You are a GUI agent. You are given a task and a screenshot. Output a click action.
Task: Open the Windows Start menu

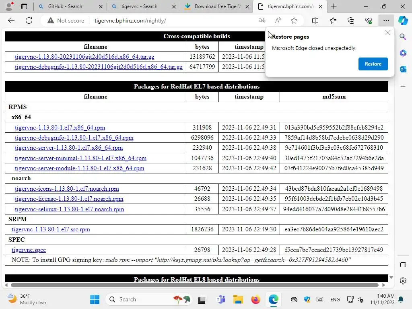(x=95, y=299)
